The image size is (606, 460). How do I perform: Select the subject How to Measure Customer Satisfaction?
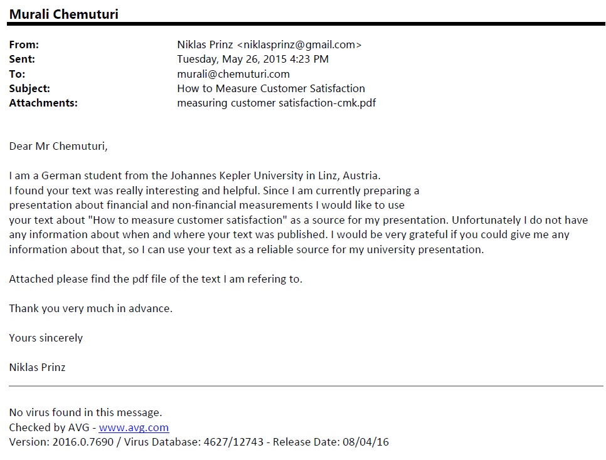(x=271, y=88)
